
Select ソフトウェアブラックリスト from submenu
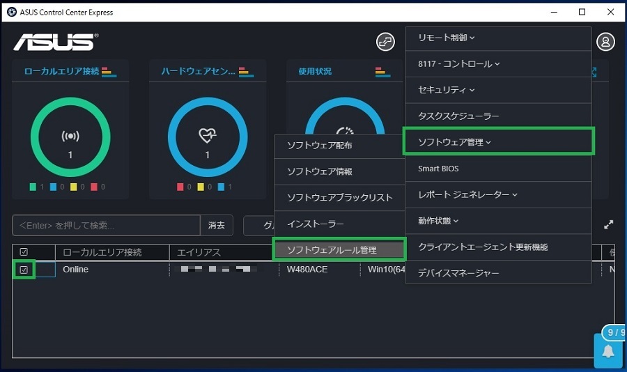339,198
